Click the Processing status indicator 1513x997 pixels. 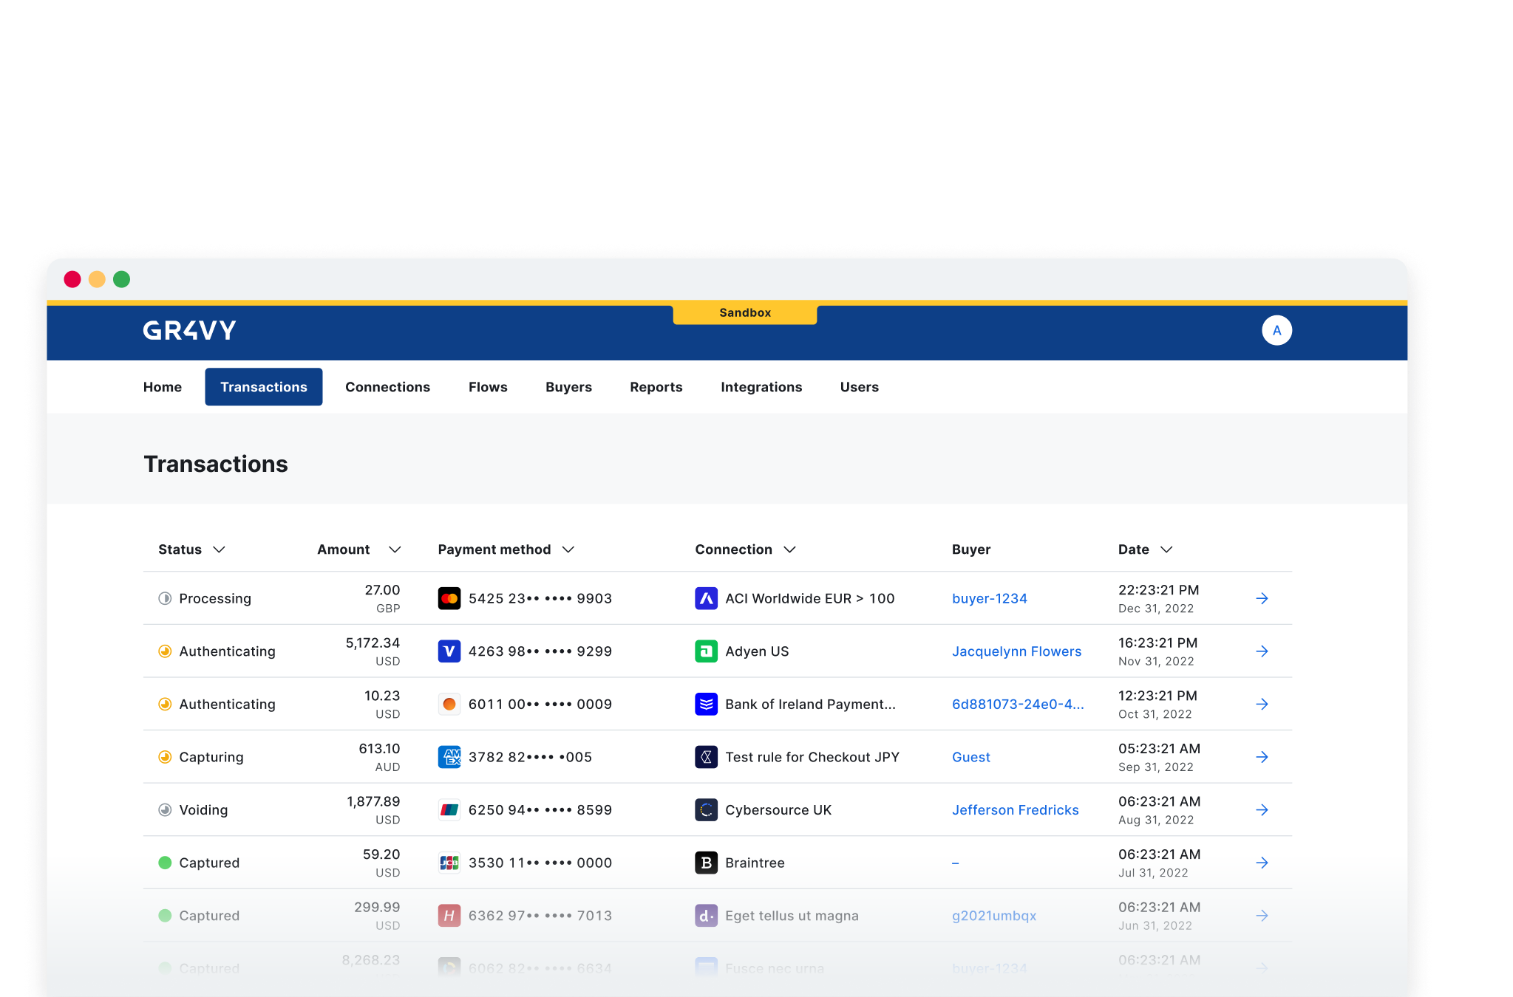pyautogui.click(x=165, y=598)
